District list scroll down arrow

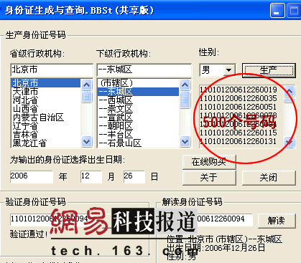(185, 142)
